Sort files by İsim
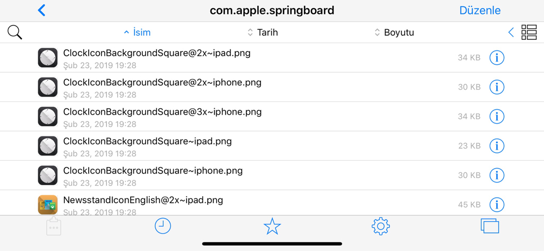The height and width of the screenshot is (251, 544). click(x=137, y=32)
